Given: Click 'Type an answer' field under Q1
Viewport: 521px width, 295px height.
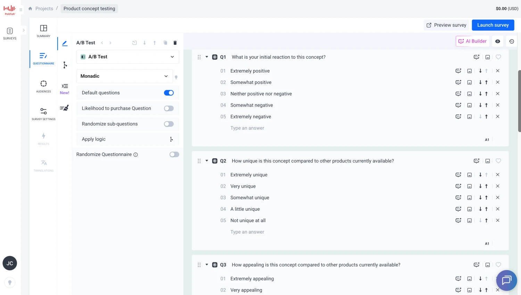Looking at the screenshot, I should (x=247, y=128).
